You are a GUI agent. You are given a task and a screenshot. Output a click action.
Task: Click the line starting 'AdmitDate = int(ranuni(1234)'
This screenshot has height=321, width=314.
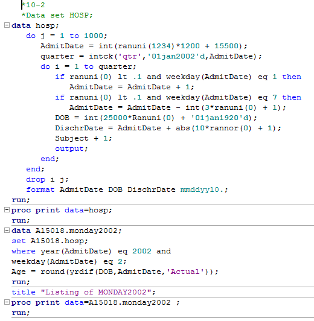click(x=144, y=46)
